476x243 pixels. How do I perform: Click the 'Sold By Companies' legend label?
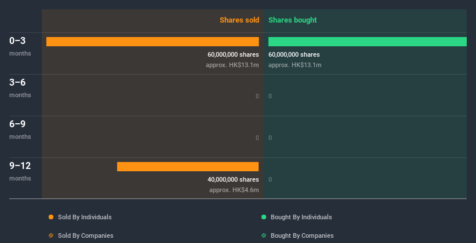(x=86, y=235)
